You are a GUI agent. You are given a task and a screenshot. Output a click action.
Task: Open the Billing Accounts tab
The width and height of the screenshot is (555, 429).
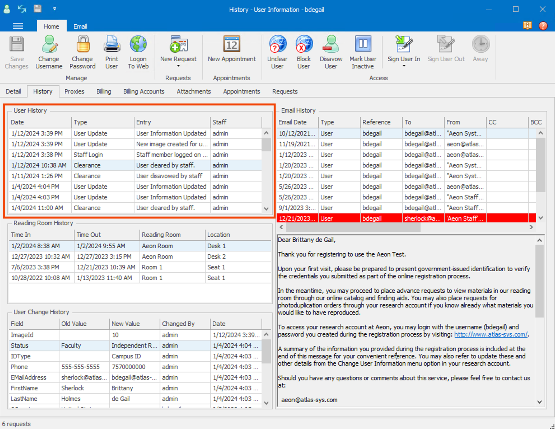click(x=144, y=91)
